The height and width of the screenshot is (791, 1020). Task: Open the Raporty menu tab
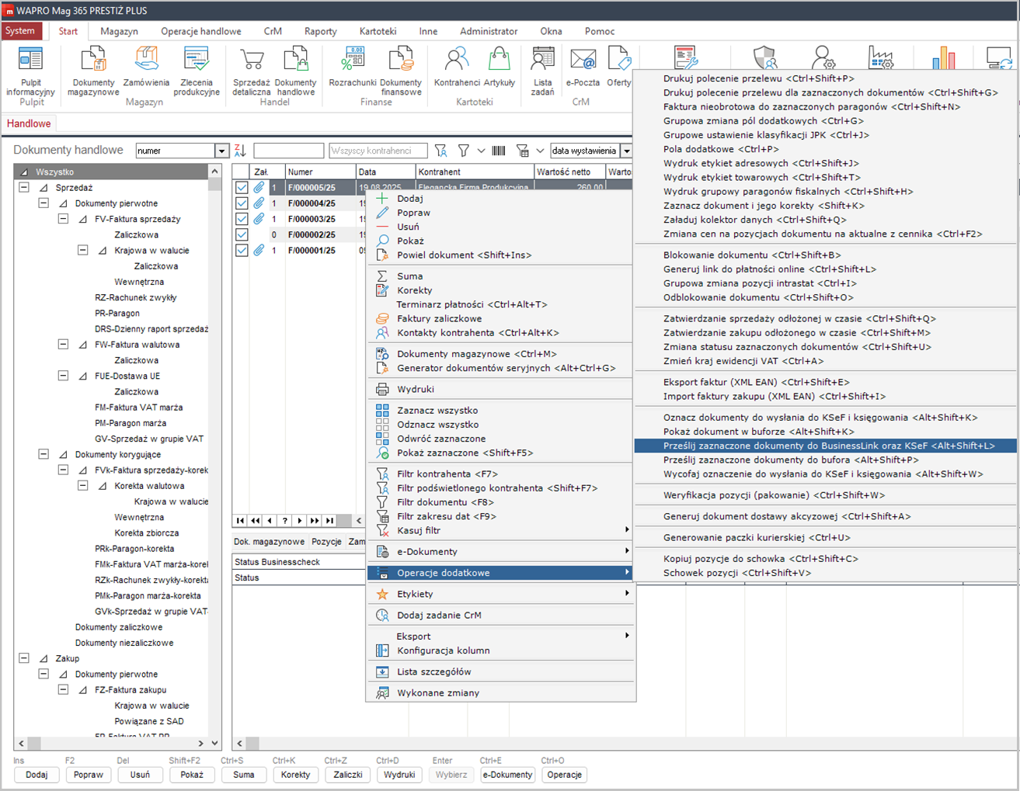(x=320, y=31)
